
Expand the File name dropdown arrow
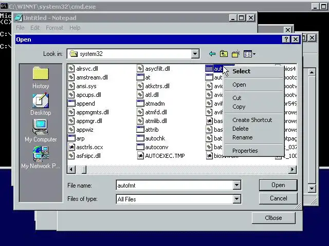pyautogui.click(x=236, y=185)
